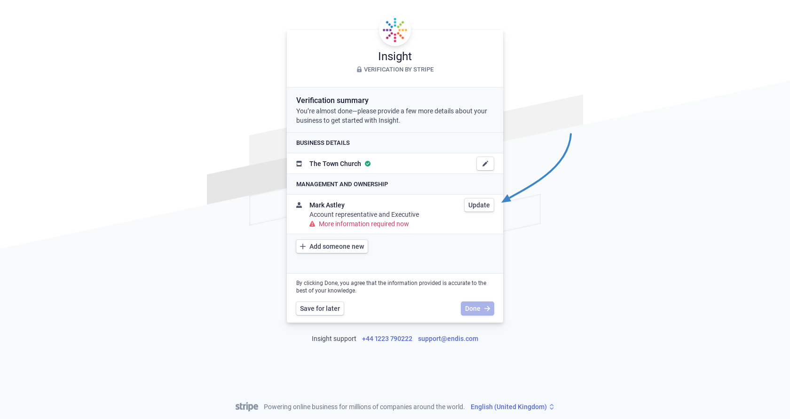Image resolution: width=790 pixels, height=419 pixels.
Task: Click the Insight colorful dots logo
Action: pos(395,30)
